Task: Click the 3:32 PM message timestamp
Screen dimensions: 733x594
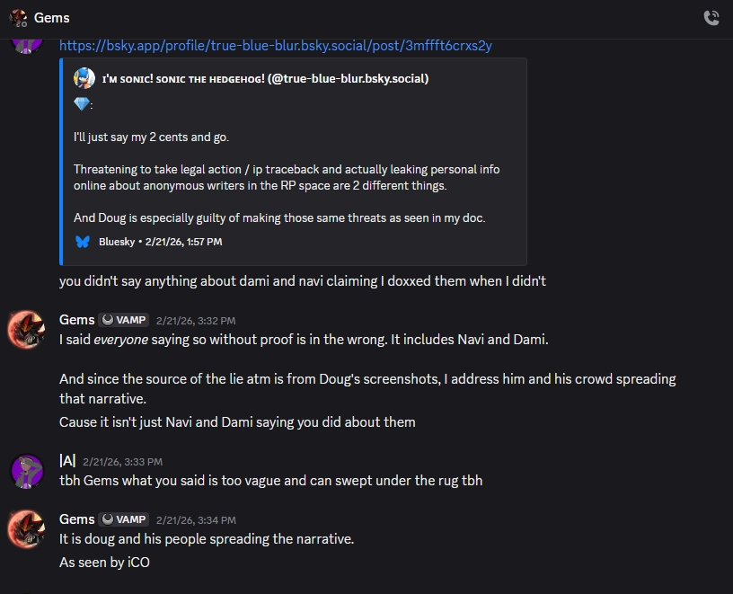Action: (196, 320)
